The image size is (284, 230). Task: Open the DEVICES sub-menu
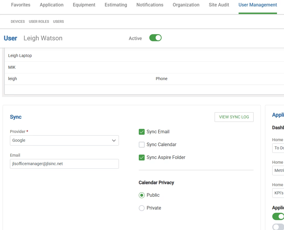click(x=18, y=22)
